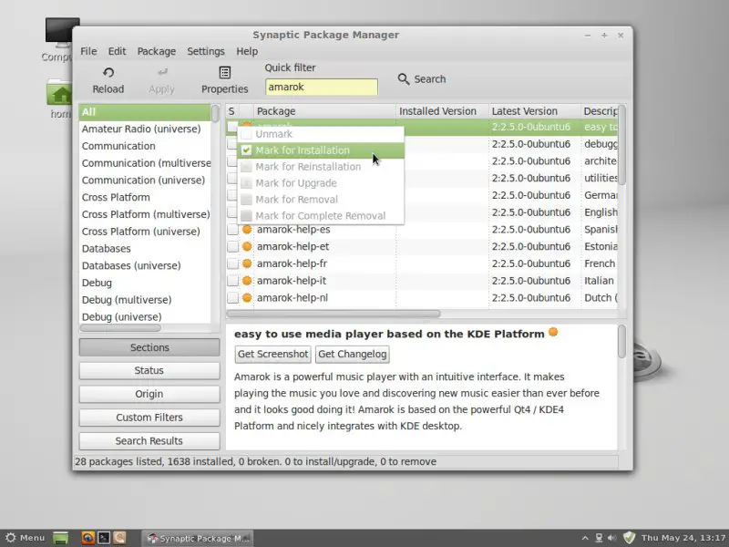This screenshot has height=547, width=729.
Task: Select the Cross Platform (multiverse) section
Action: (x=145, y=214)
